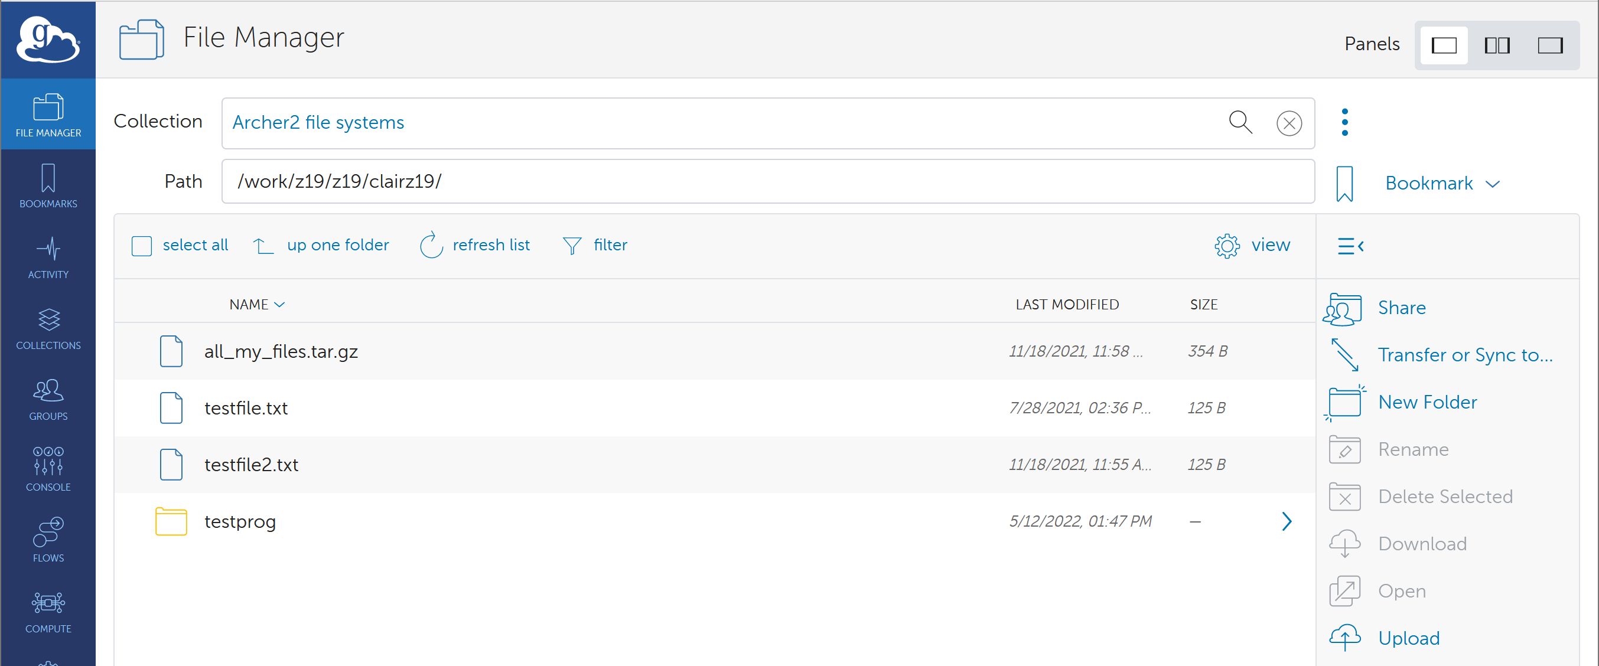Select file testfile2.txt
The width and height of the screenshot is (1599, 666).
(x=715, y=464)
